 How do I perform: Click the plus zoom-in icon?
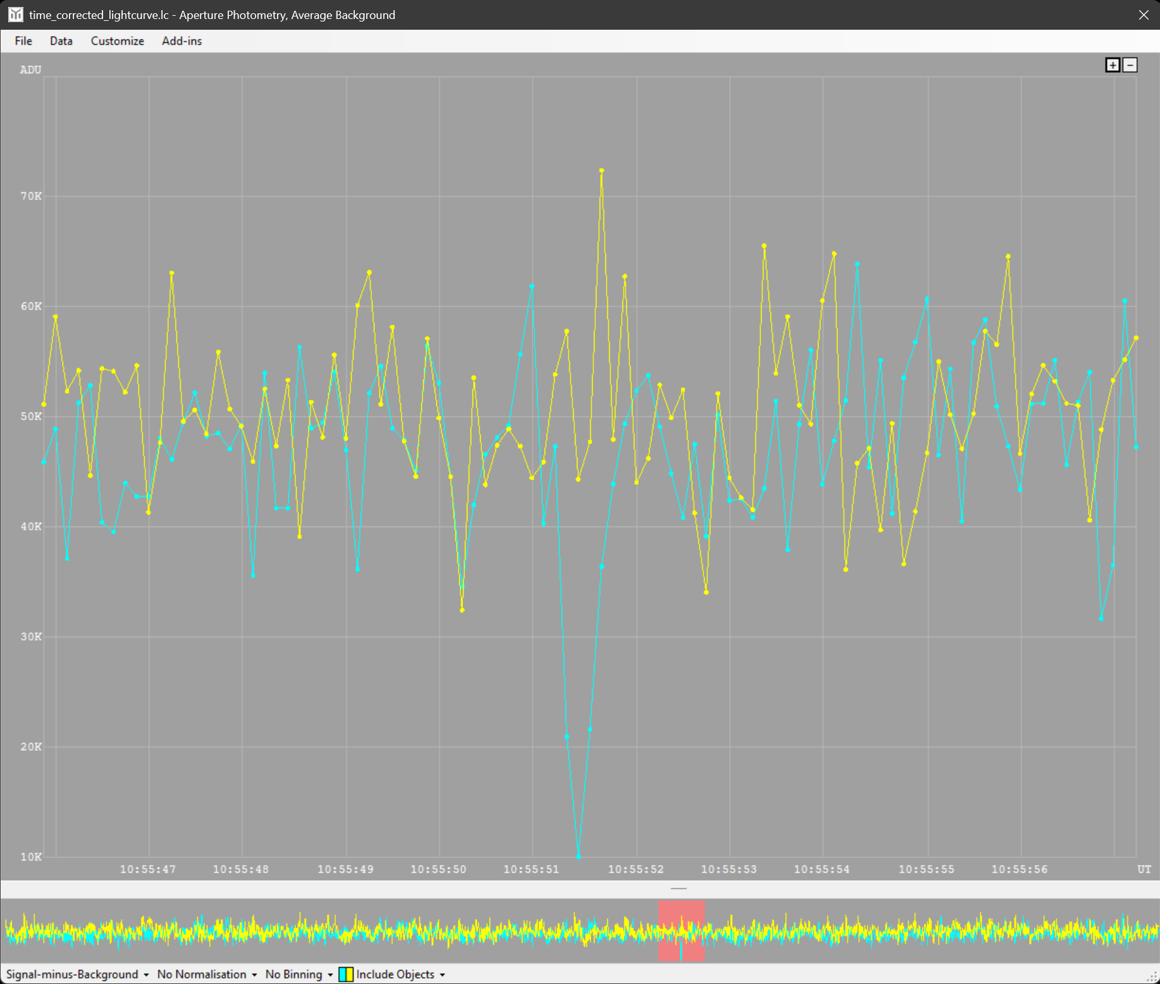(x=1113, y=65)
